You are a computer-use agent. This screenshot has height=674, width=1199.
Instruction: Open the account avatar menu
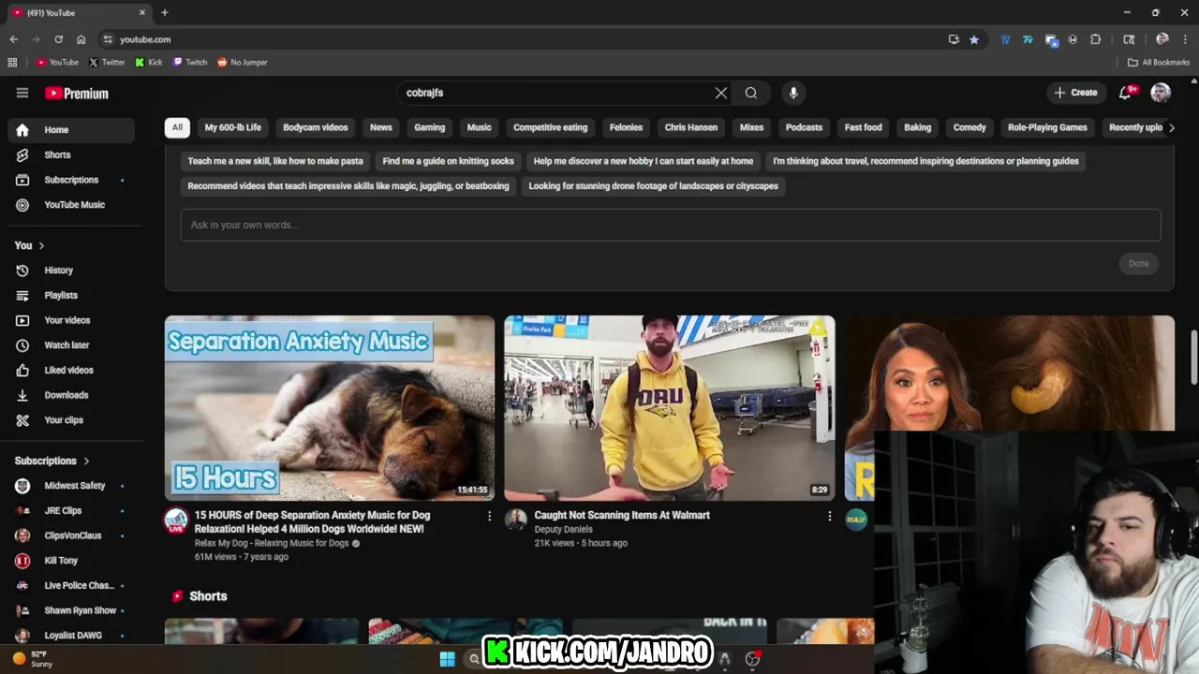point(1161,93)
